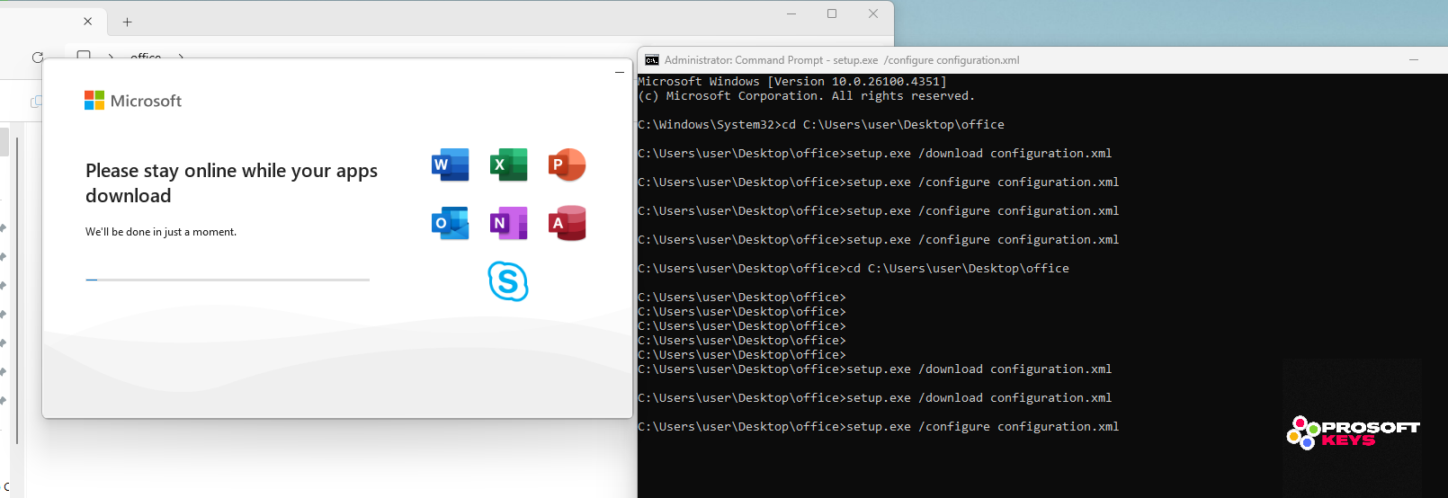Click the Skype app icon
This screenshot has height=498, width=1448.
(508, 281)
